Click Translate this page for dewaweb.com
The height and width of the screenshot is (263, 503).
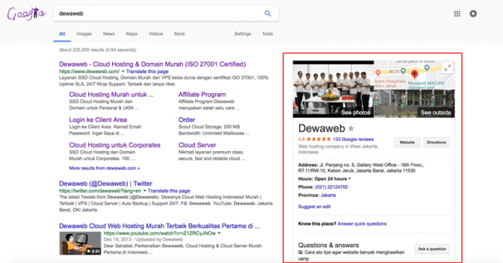147,72
